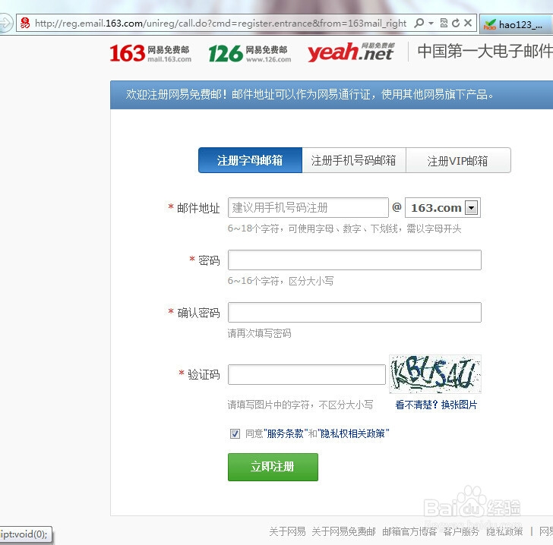Click the 163 mail logo
553x545 pixels.
pyautogui.click(x=150, y=53)
